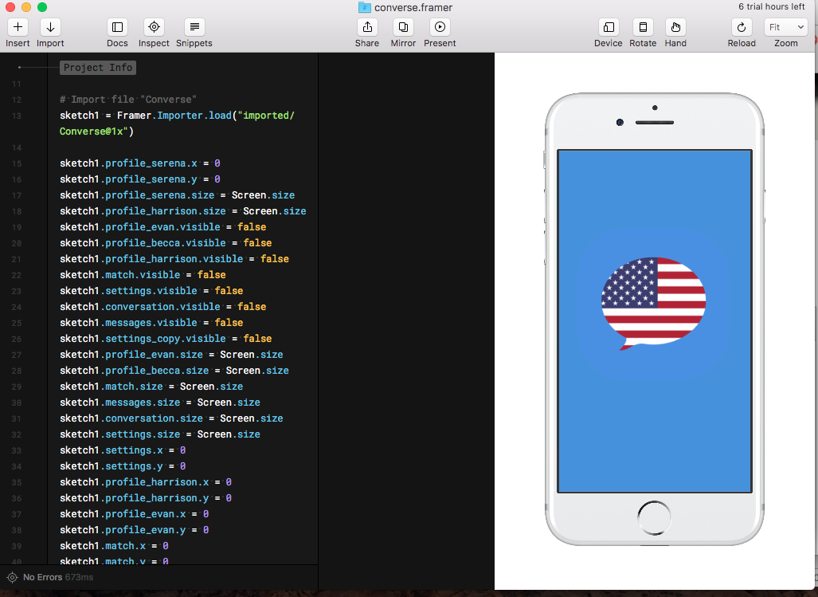Click the code line 'sketch1.profile_serena.x = 0'
Image resolution: width=818 pixels, height=597 pixels.
pyautogui.click(x=140, y=163)
